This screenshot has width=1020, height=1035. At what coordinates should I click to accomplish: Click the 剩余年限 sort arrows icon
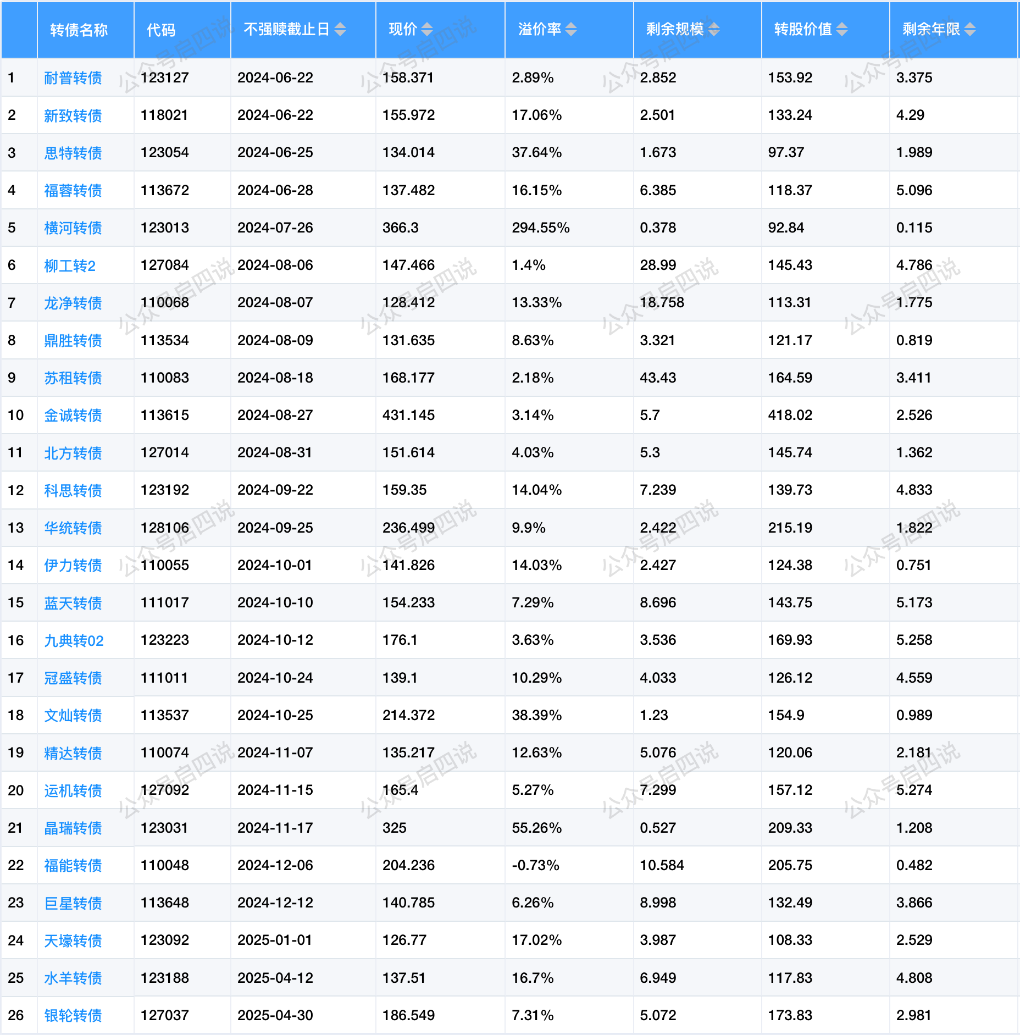click(x=970, y=30)
